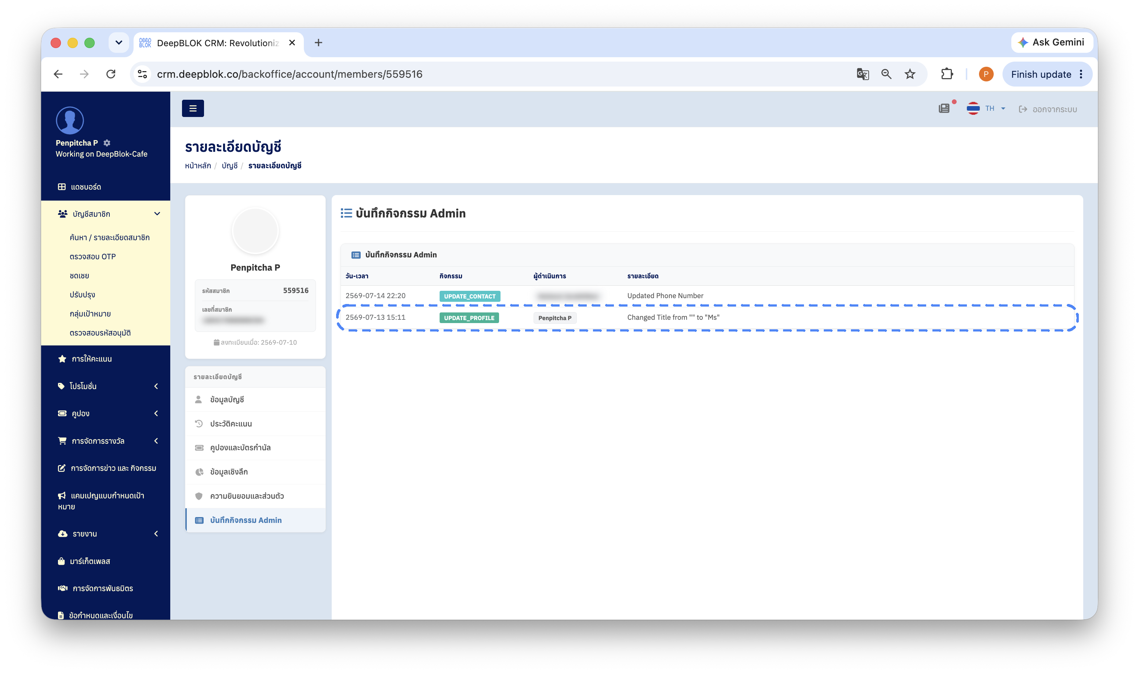Click the member profile picture placeholder
Image resolution: width=1139 pixels, height=674 pixels.
coord(255,231)
